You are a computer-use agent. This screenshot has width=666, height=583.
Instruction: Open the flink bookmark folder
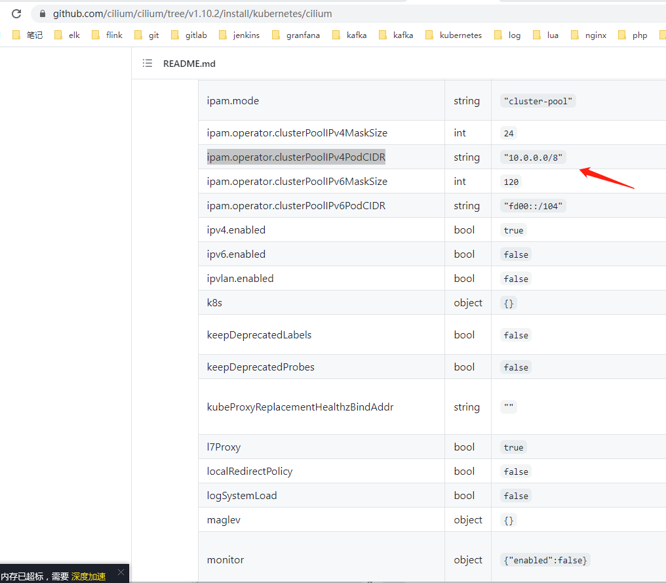click(107, 35)
